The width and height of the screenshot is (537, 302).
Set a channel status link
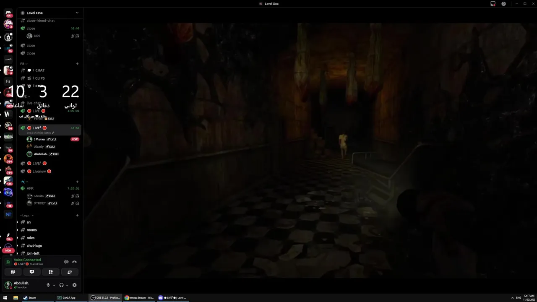coord(40,133)
